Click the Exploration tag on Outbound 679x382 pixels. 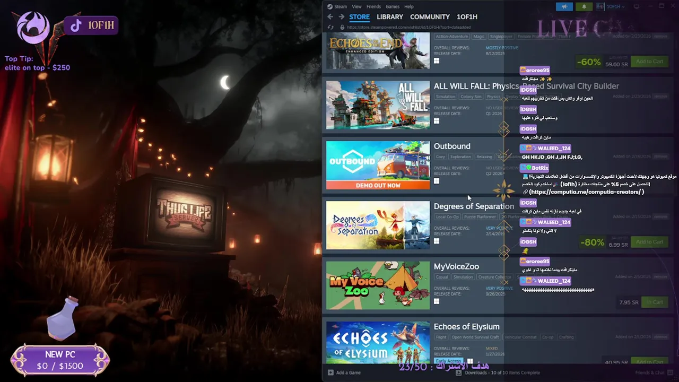click(x=460, y=157)
